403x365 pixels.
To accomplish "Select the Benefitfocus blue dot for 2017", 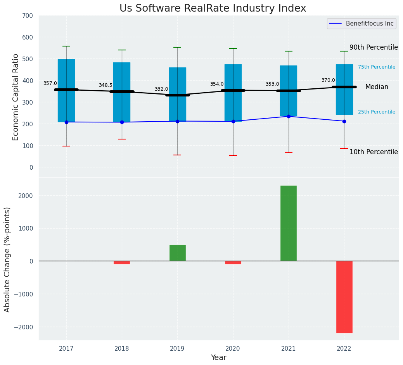I will point(66,122).
